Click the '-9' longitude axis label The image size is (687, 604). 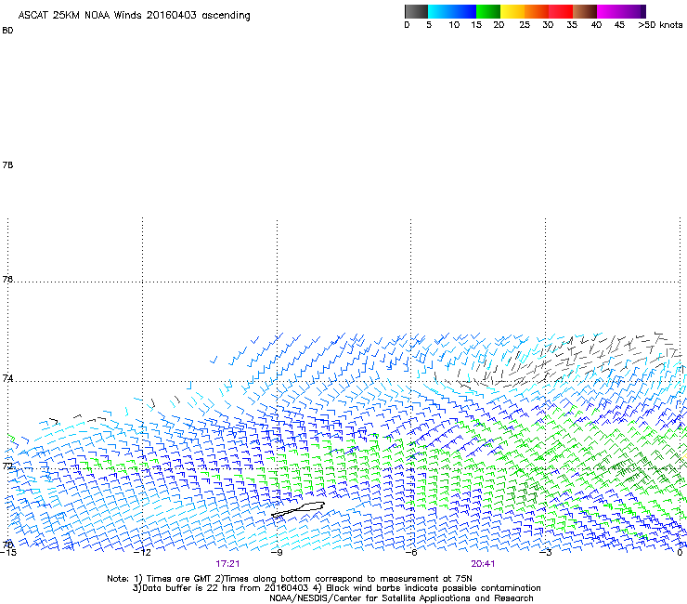pyautogui.click(x=277, y=553)
